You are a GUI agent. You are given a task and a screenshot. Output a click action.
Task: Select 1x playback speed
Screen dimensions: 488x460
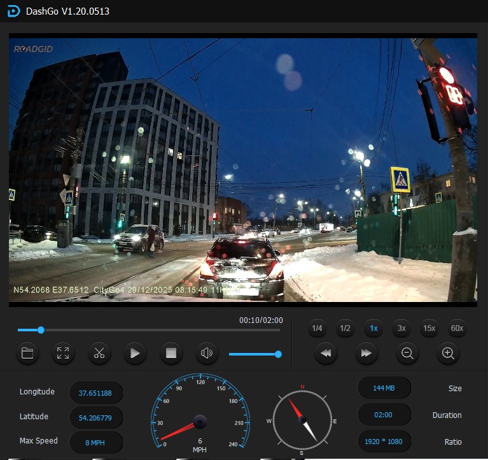pyautogui.click(x=373, y=329)
